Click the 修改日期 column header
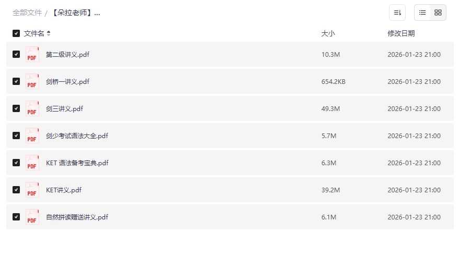This screenshot has height=258, width=459. coord(401,33)
